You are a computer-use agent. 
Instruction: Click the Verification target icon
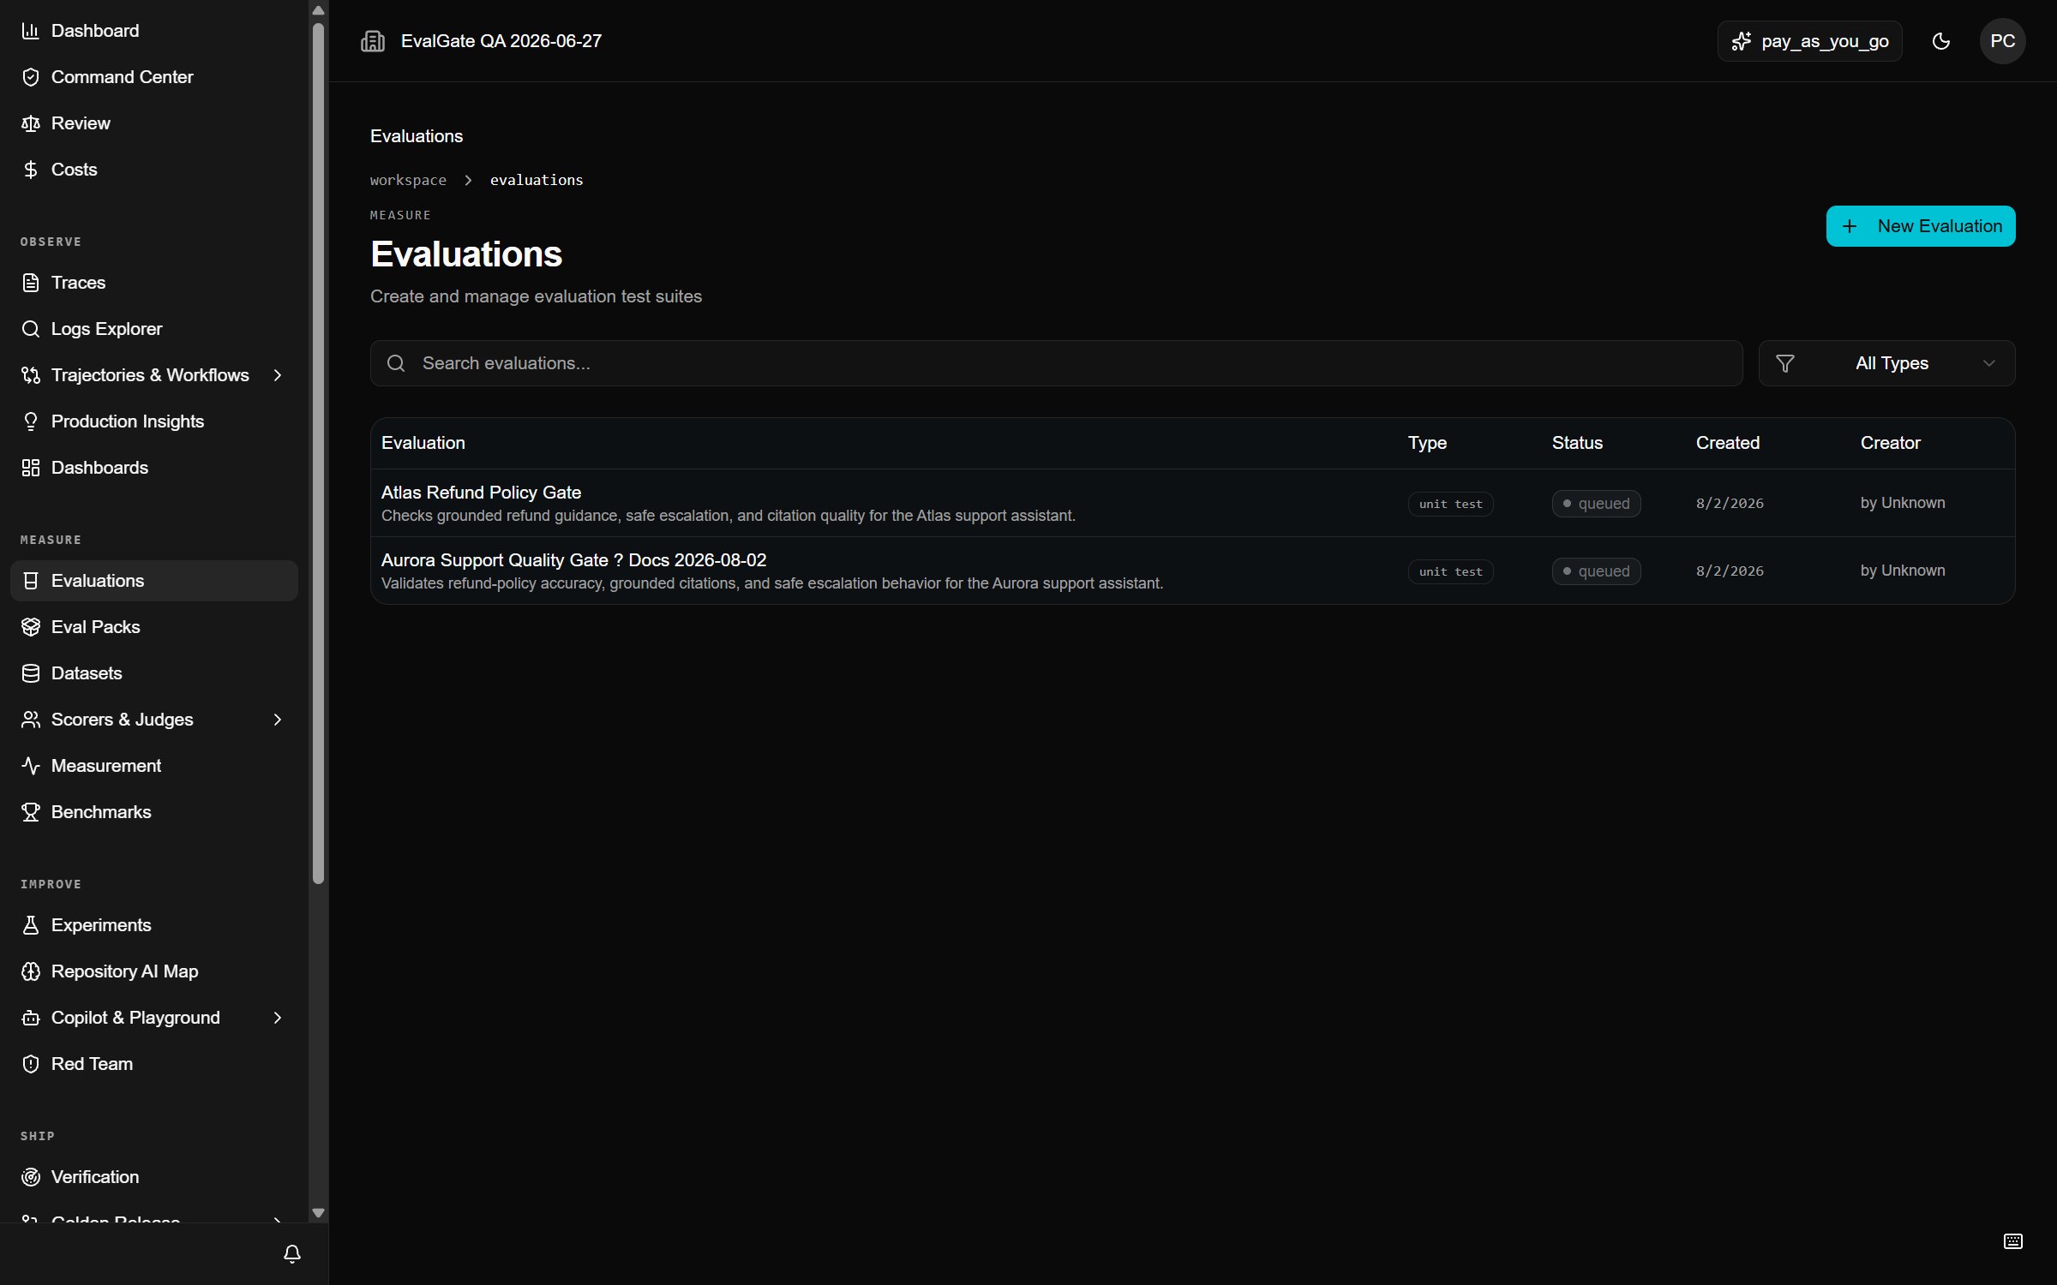(31, 1177)
